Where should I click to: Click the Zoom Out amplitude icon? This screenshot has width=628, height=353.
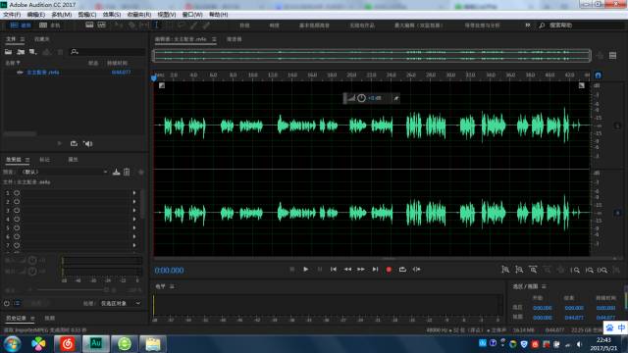pyautogui.click(x=519, y=270)
